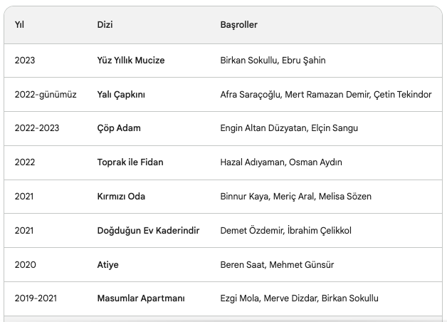The width and height of the screenshot is (447, 322).
Task: Select the Binnur Kaya cast cell
Action: click(x=295, y=197)
